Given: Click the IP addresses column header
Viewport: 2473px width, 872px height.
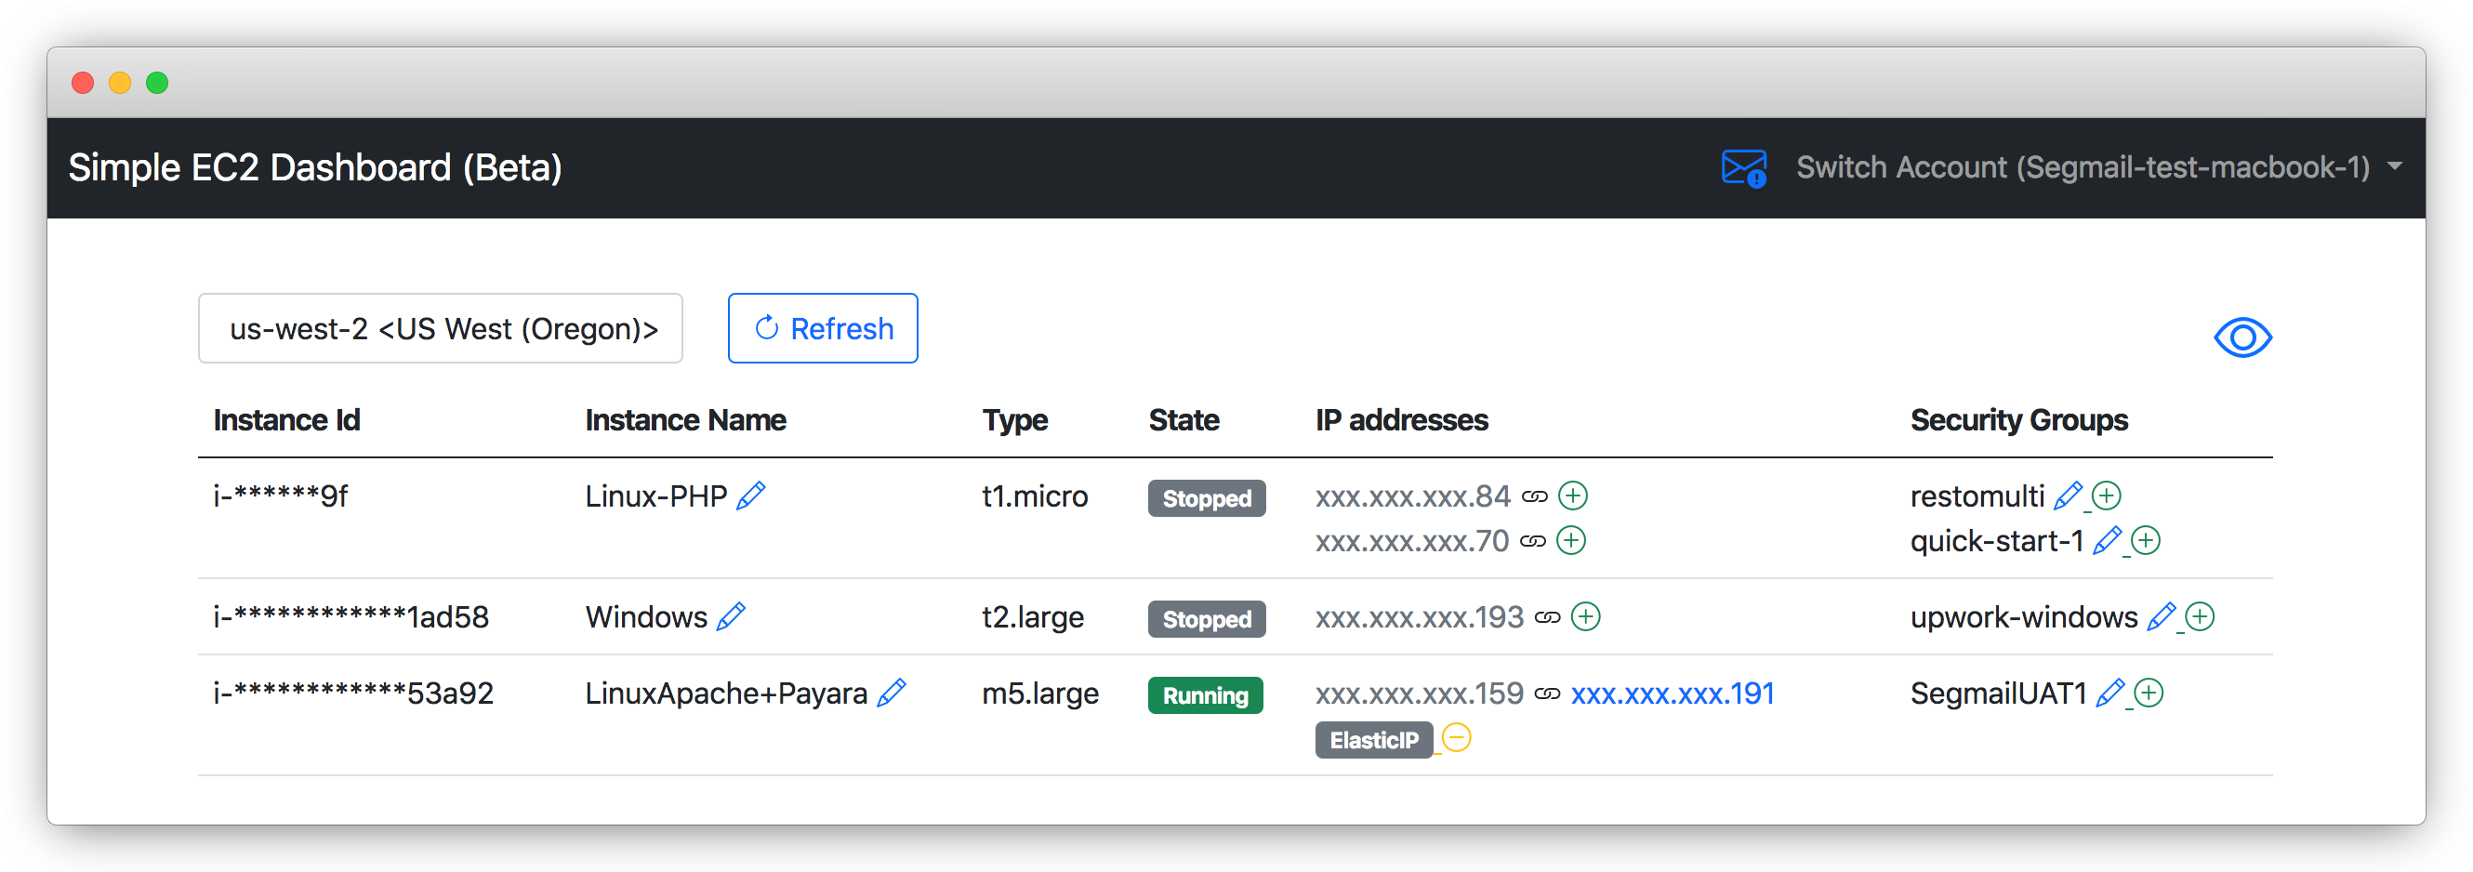Looking at the screenshot, I should tap(1402, 419).
